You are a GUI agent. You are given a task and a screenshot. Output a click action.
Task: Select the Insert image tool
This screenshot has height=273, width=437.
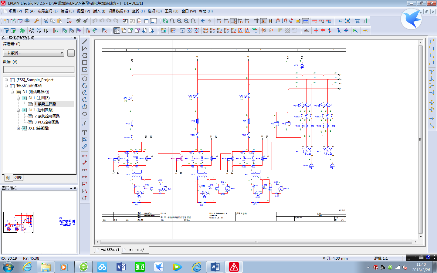tap(85, 140)
